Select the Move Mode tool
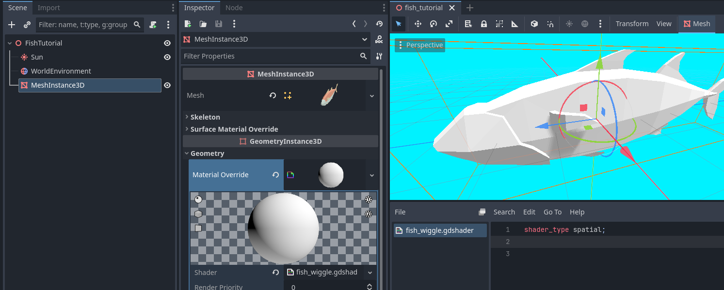This screenshot has height=290, width=724. pyautogui.click(x=418, y=24)
